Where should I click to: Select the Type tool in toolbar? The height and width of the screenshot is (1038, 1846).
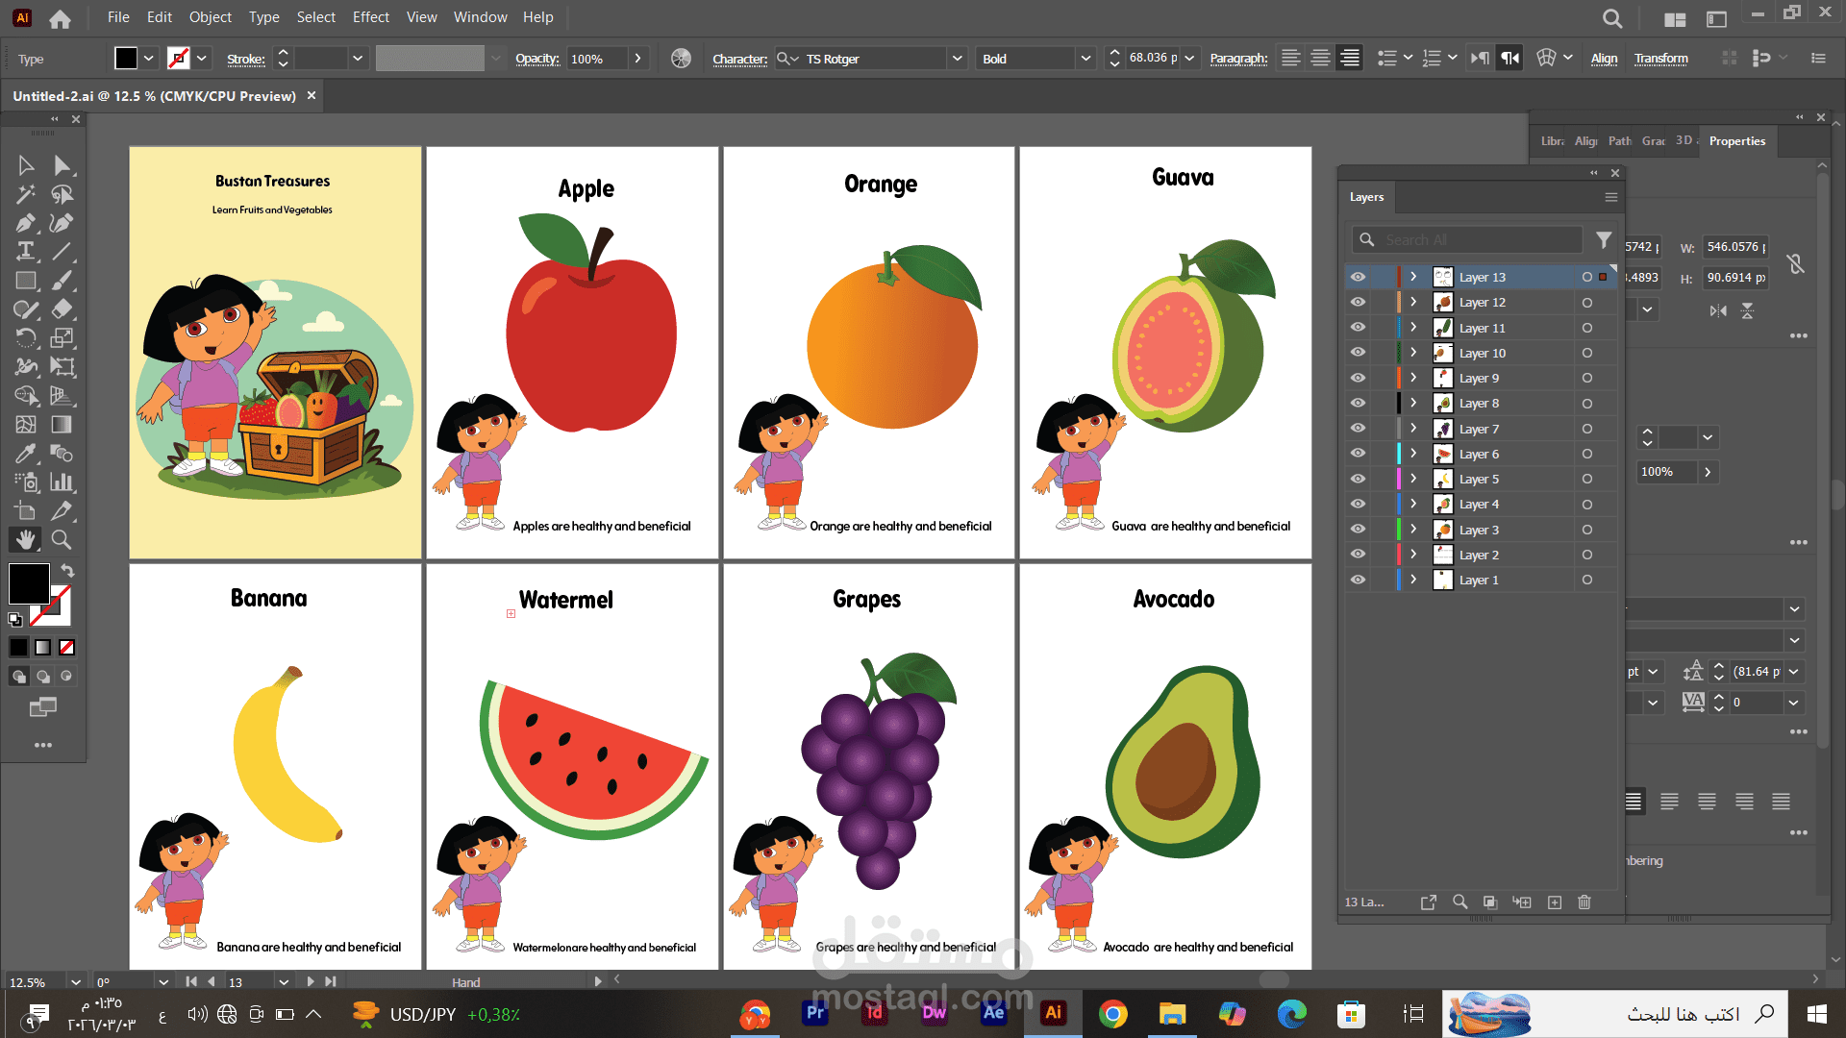coord(25,252)
